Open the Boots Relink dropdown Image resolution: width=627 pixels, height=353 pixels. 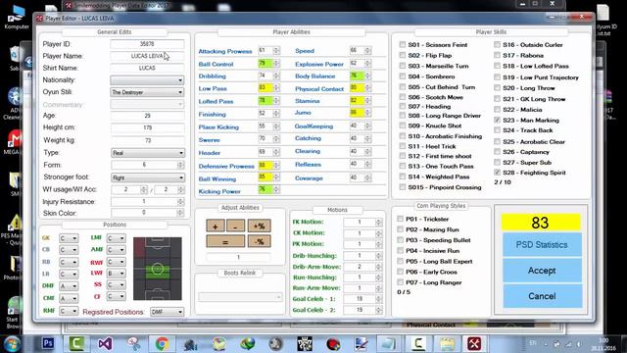pos(240,297)
